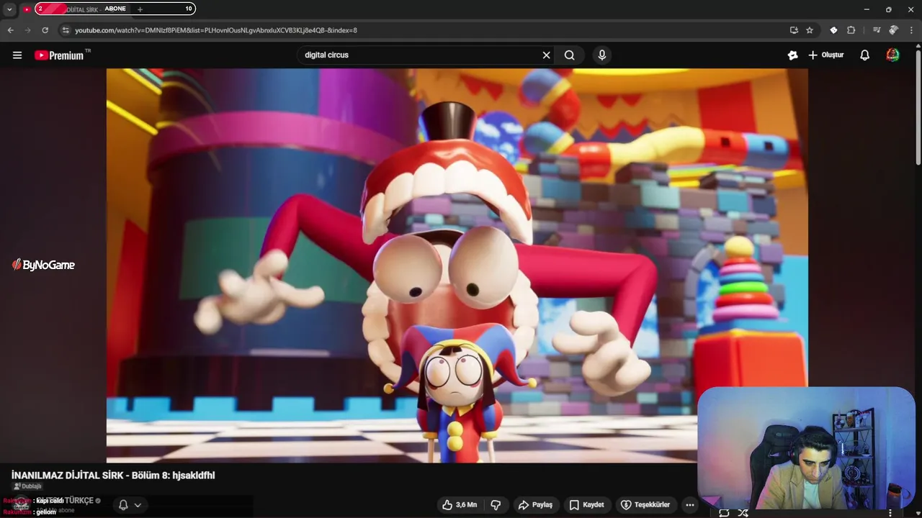The width and height of the screenshot is (922, 518).
Task: Dislike the video
Action: (x=496, y=505)
